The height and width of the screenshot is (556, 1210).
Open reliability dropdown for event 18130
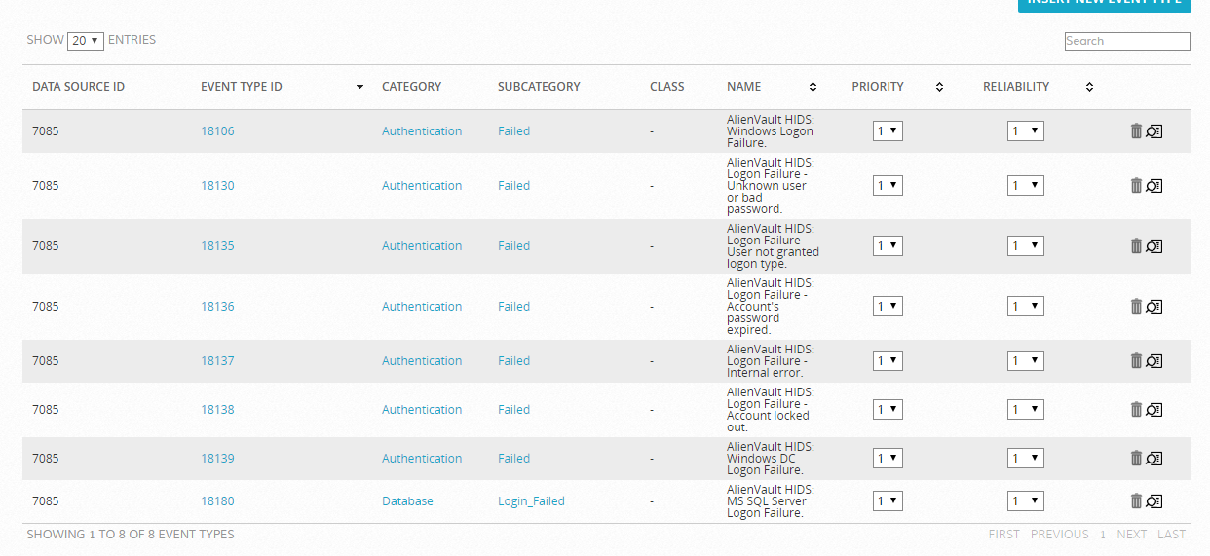tap(1026, 185)
